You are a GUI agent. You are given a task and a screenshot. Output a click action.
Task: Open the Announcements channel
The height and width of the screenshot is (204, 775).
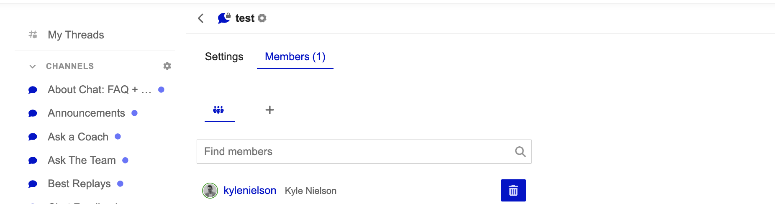[86, 113]
